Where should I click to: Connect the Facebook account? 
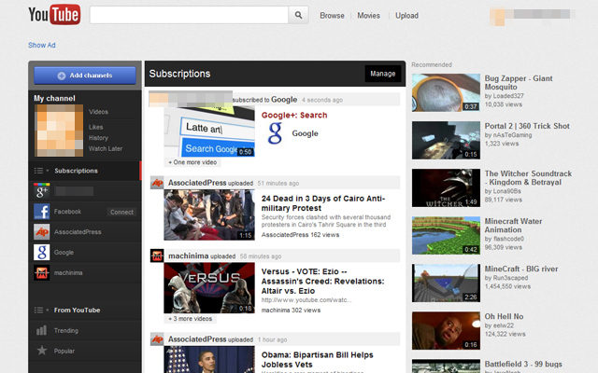coord(121,212)
